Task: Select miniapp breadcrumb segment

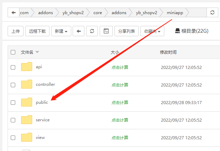Action: pyautogui.click(x=175, y=13)
